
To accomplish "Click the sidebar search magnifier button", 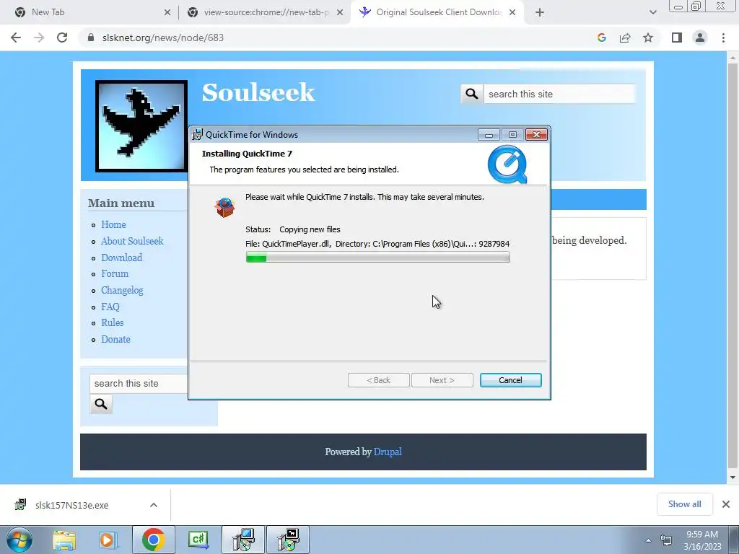I will 101,404.
